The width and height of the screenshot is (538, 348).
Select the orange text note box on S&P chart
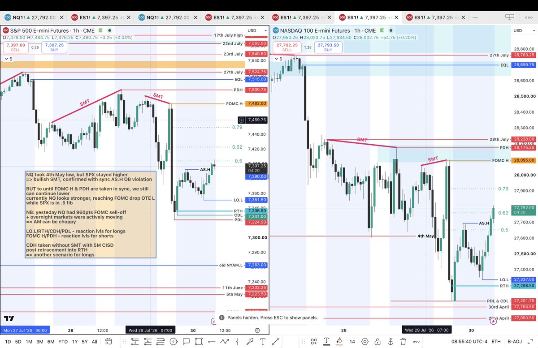coord(90,214)
